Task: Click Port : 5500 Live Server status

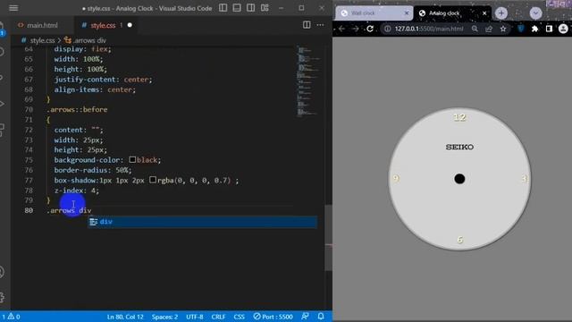Action: tap(273, 317)
